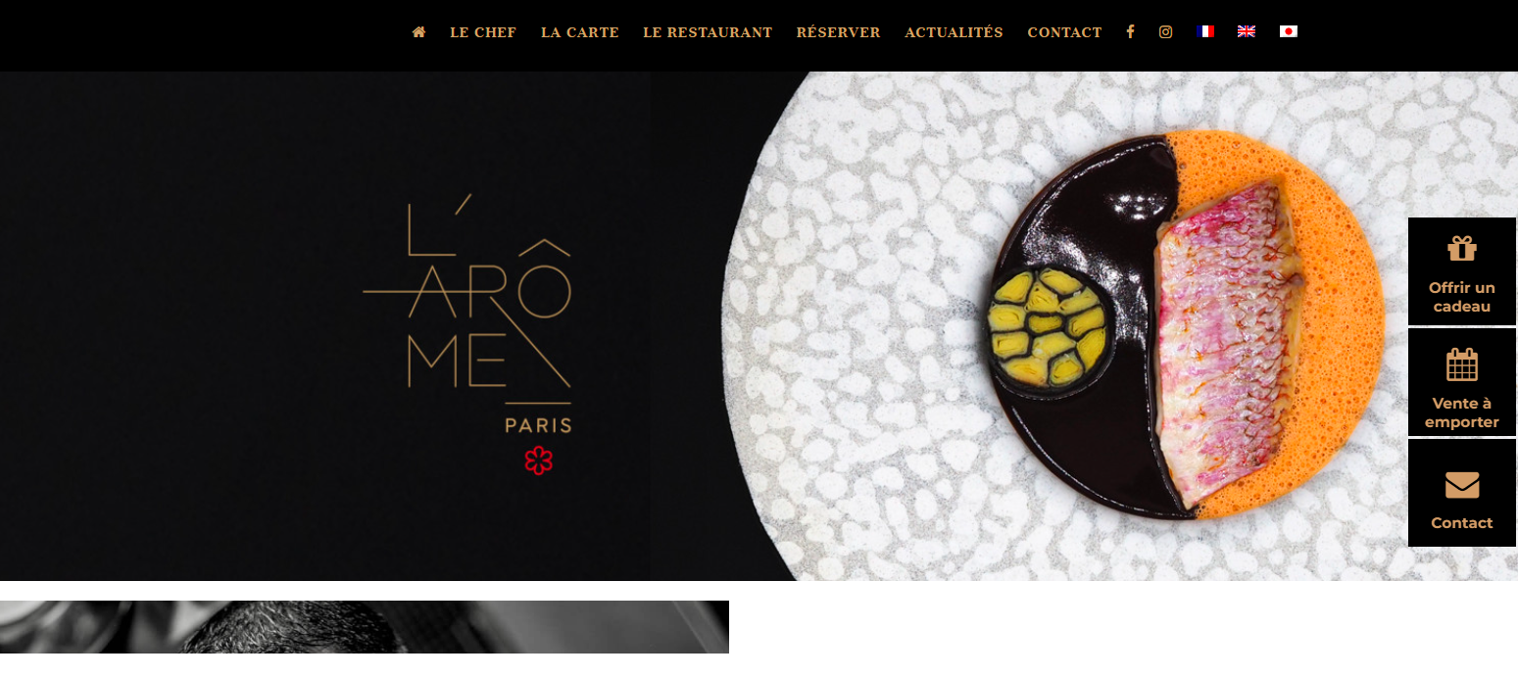Switch language with the French flag
This screenshot has width=1518, height=678.
[1205, 31]
